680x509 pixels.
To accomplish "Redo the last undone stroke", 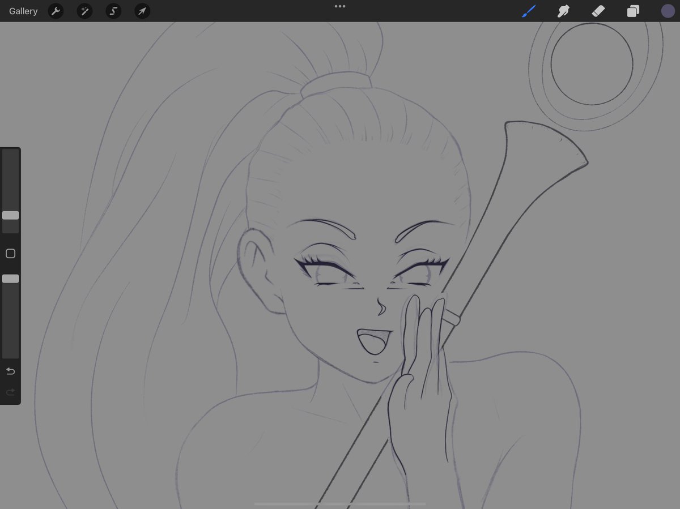I will point(10,392).
